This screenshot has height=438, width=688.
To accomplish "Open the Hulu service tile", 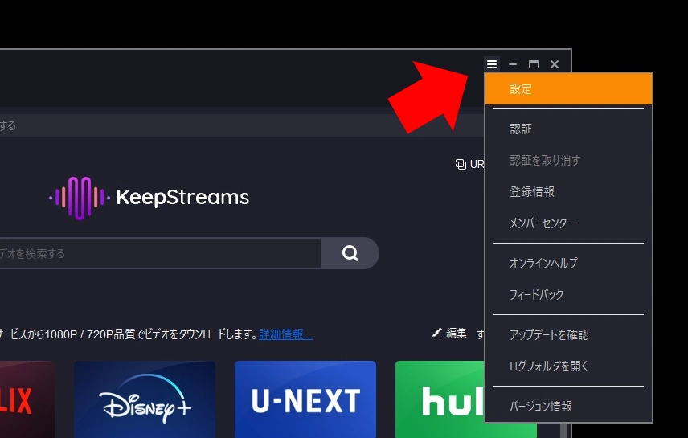I will [x=440, y=399].
